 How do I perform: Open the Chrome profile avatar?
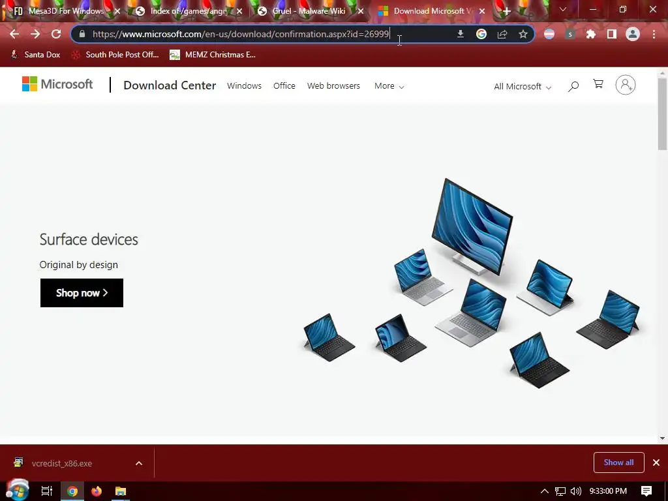coord(633,34)
